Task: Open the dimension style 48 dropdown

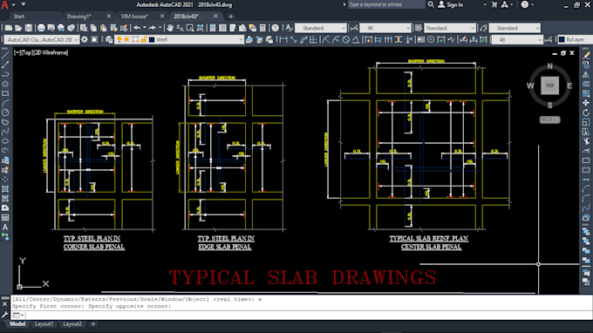Action: tap(385, 28)
